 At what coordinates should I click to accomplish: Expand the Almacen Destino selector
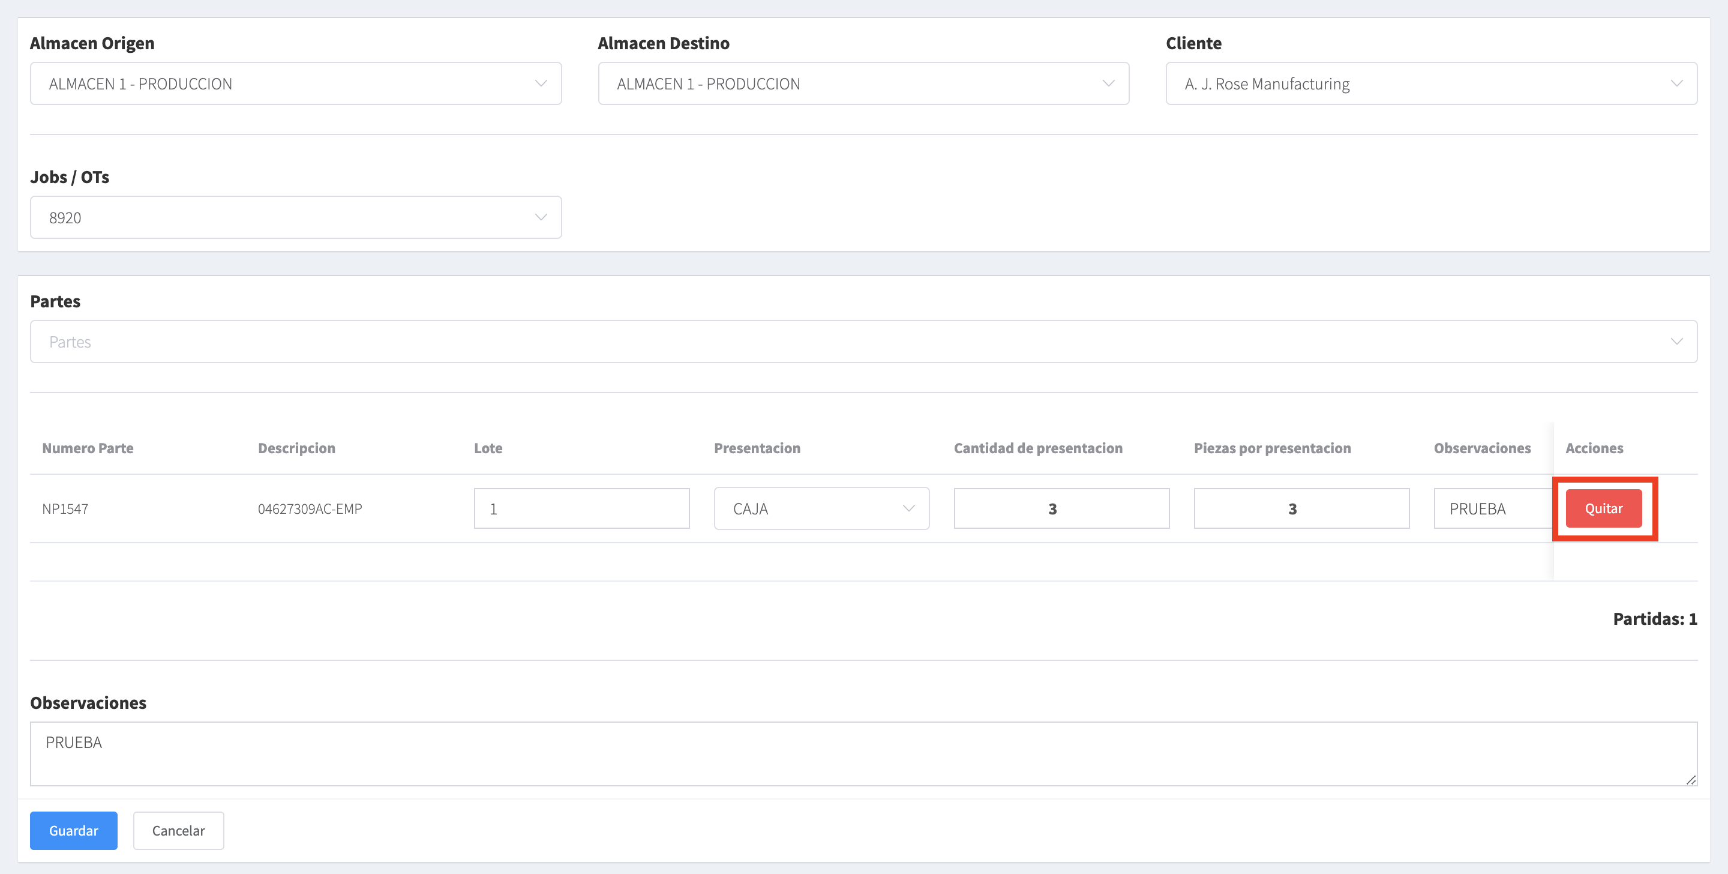point(863,84)
